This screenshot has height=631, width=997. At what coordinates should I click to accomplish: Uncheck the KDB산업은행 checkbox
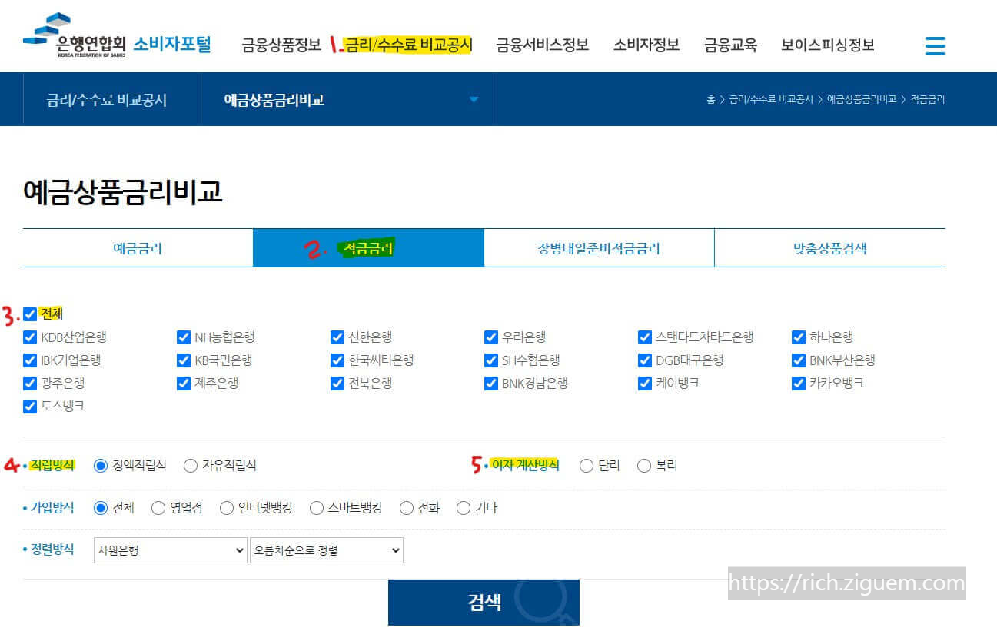[x=30, y=337]
